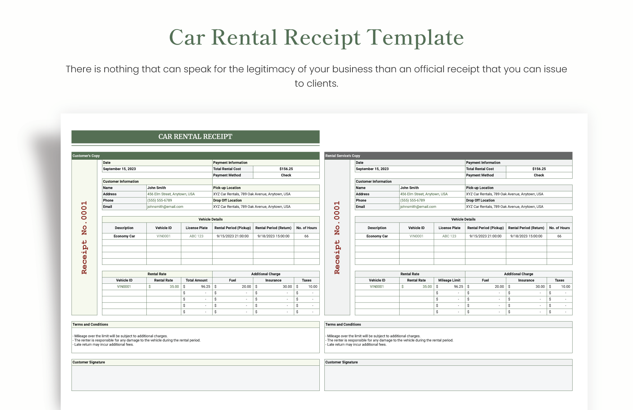Click 'Late return may incur additional fees' in Customer's Copy
This screenshot has width=633, height=410.
(104, 345)
